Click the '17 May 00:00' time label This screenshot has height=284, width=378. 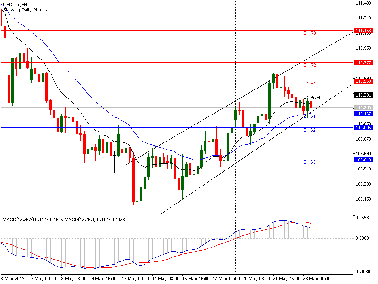(x=226, y=279)
